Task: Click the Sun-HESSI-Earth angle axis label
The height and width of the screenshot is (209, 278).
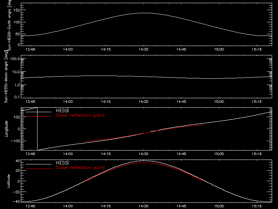Action: [x=9, y=25]
